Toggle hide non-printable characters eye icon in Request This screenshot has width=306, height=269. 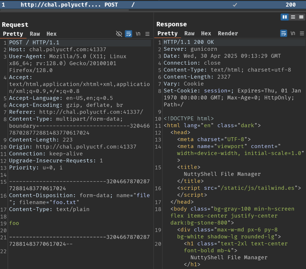coord(119,34)
